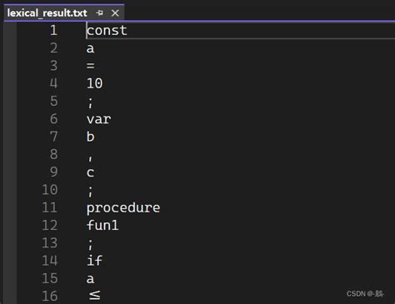Click the var keyword on line 6

99,119
